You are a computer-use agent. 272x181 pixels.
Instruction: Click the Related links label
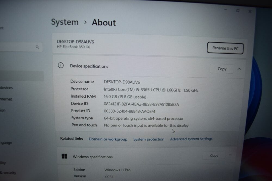tap(72, 139)
